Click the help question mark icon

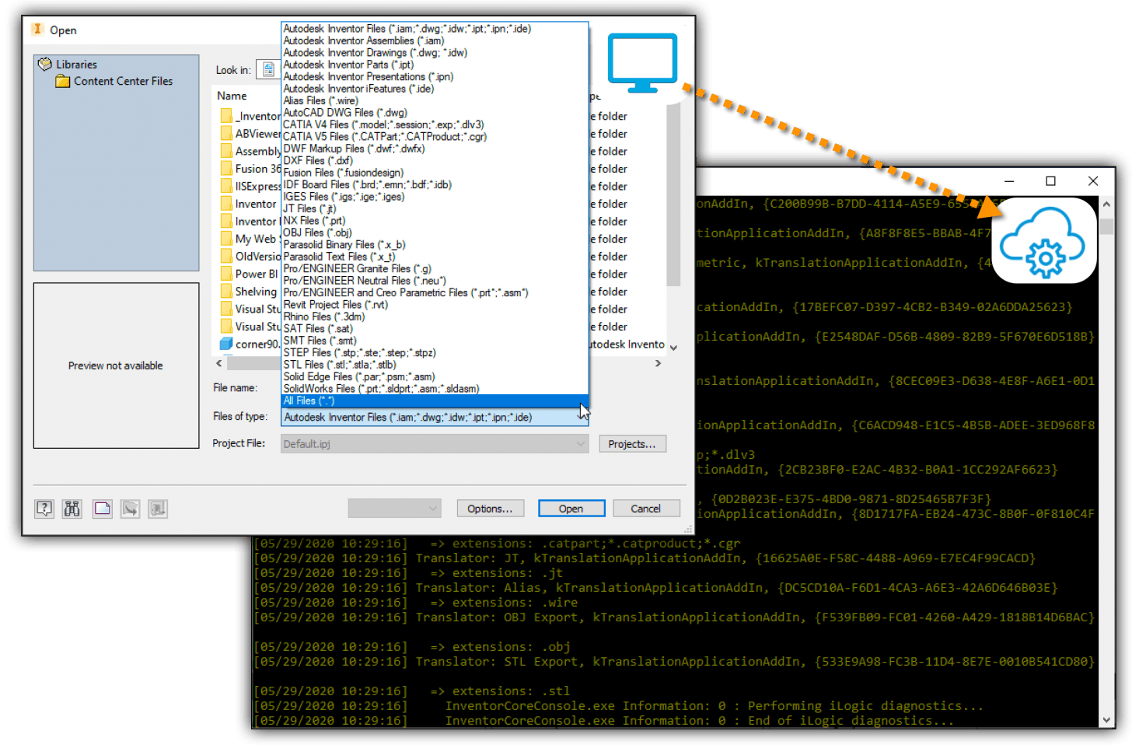[x=44, y=509]
